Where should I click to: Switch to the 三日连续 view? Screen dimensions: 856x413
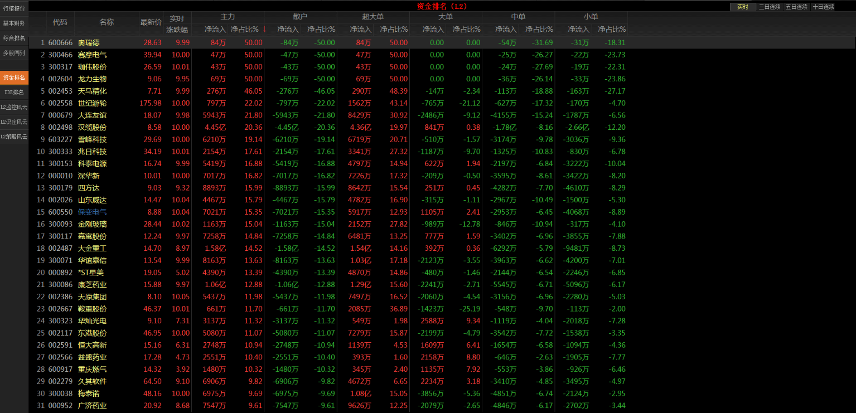tap(770, 7)
